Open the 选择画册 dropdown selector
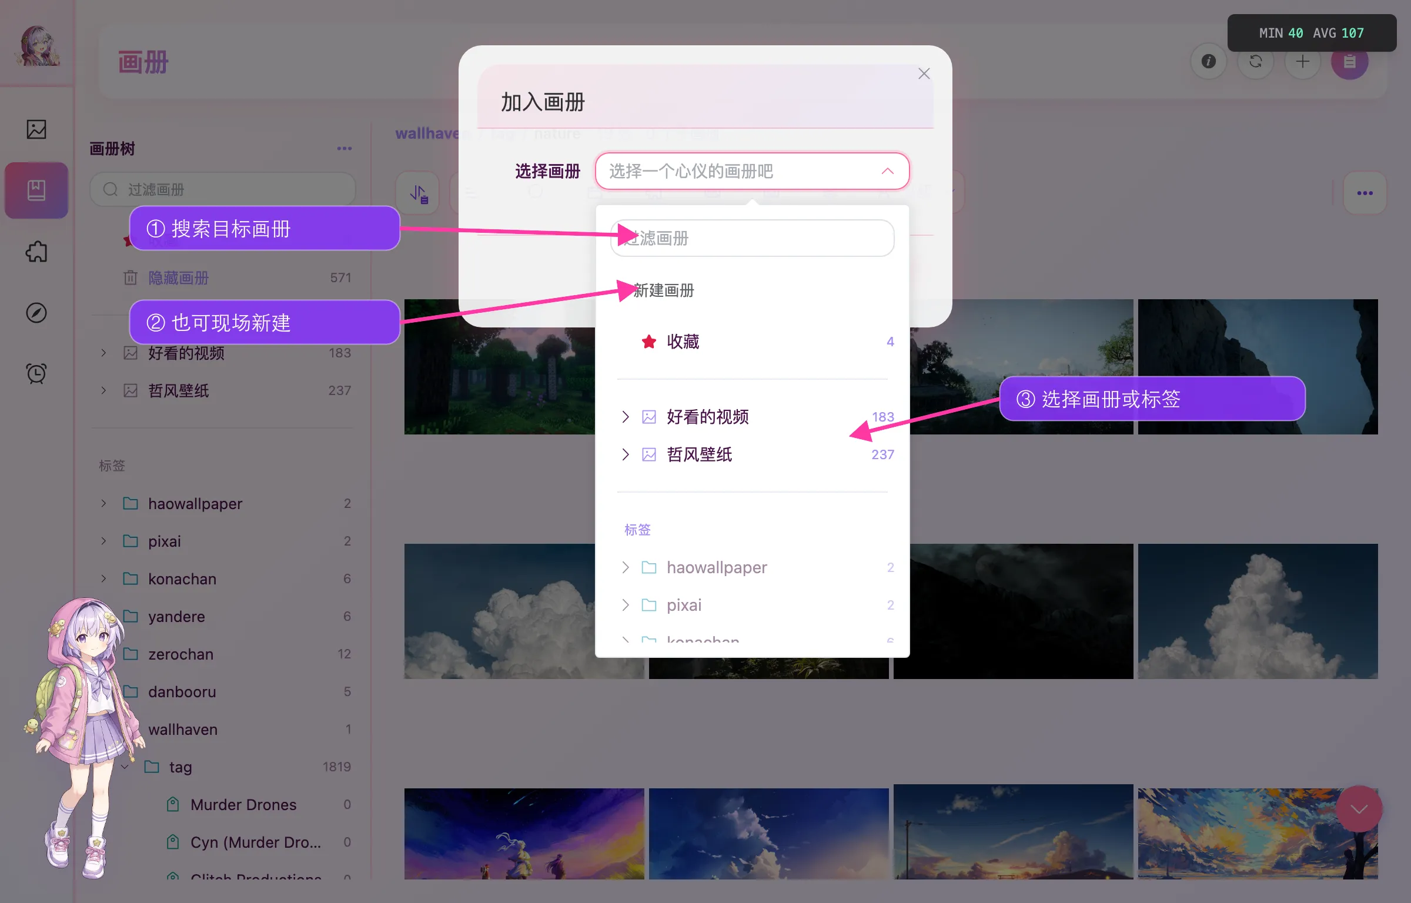1411x903 pixels. tap(753, 171)
